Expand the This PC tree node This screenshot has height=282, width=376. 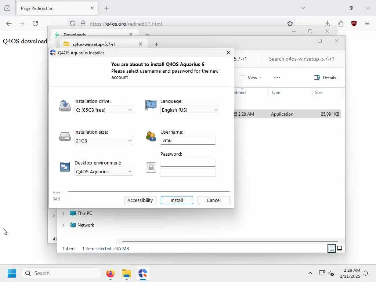pyautogui.click(x=63, y=213)
